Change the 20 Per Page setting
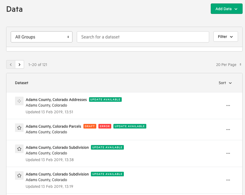 [x=229, y=65]
